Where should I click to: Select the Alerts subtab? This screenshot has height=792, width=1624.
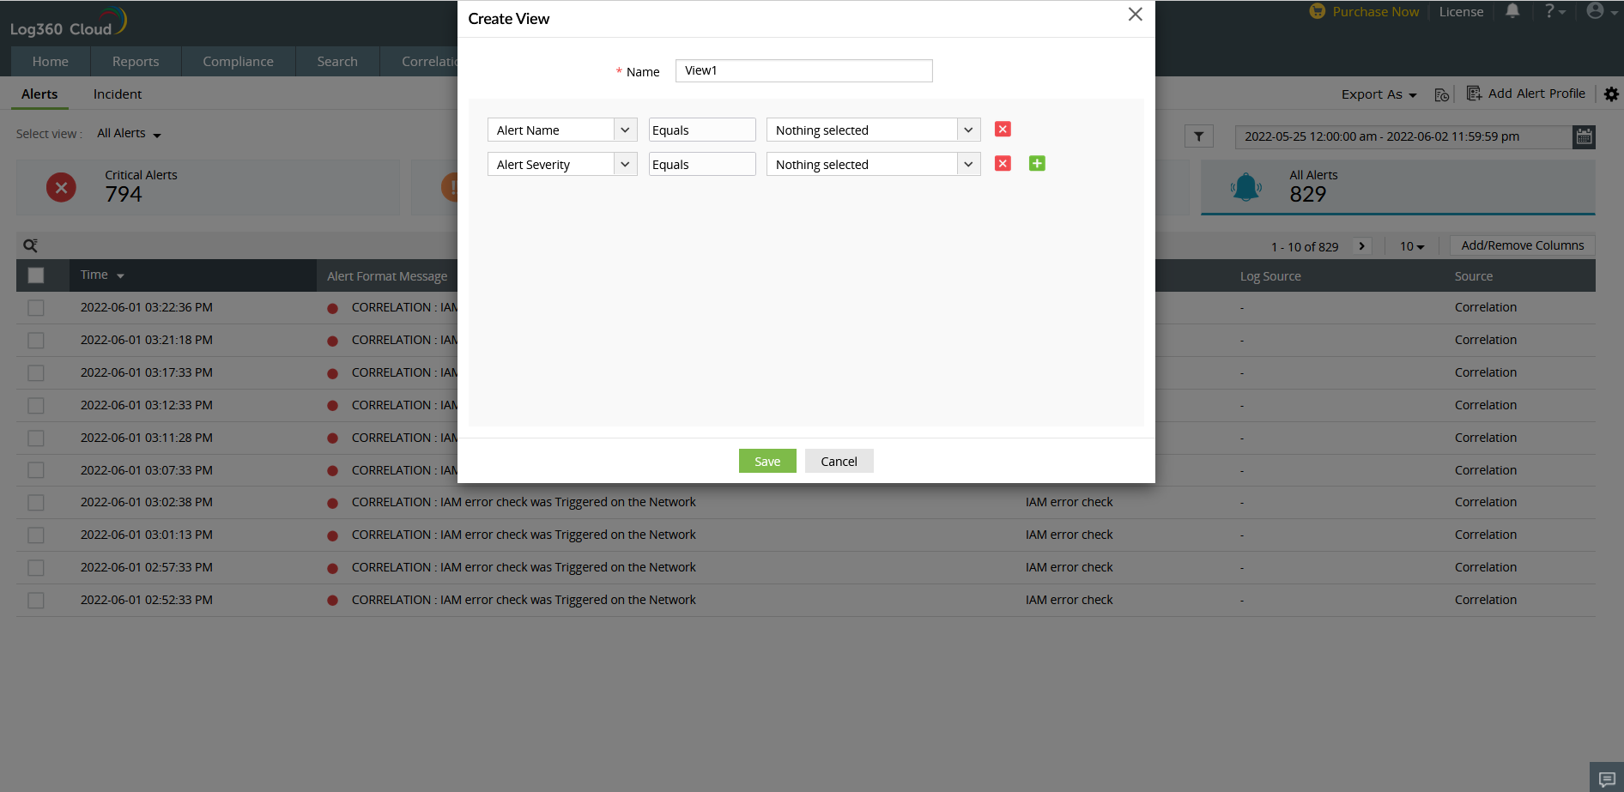point(39,94)
